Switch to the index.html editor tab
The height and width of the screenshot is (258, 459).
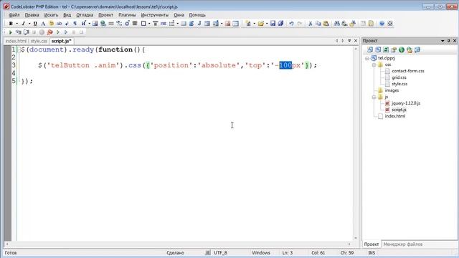[16, 42]
